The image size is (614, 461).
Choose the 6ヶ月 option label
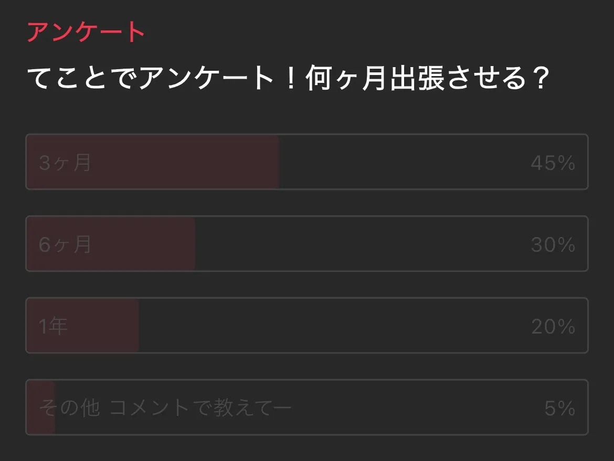65,244
